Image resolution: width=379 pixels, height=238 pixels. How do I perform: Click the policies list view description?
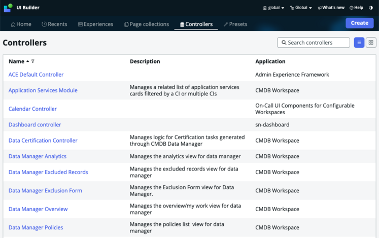point(177,228)
